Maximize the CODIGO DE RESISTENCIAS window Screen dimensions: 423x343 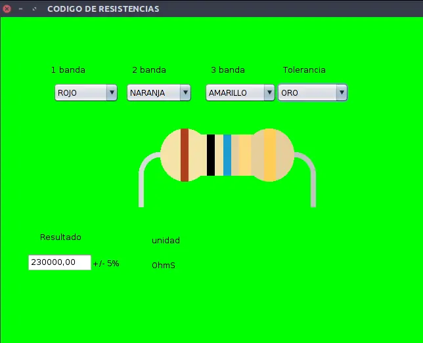(34, 9)
